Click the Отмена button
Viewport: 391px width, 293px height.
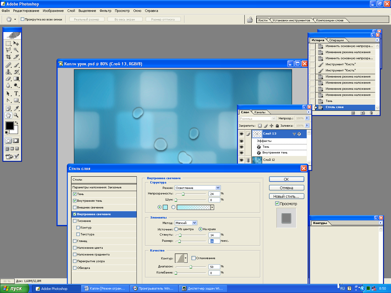[x=287, y=188]
